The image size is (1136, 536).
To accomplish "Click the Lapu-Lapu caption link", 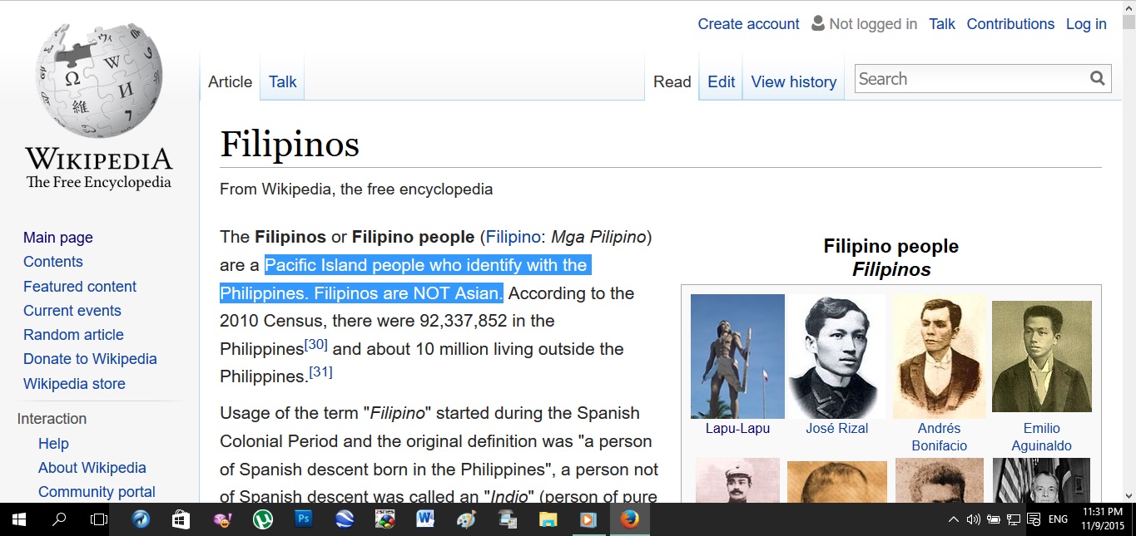I will pyautogui.click(x=737, y=429).
